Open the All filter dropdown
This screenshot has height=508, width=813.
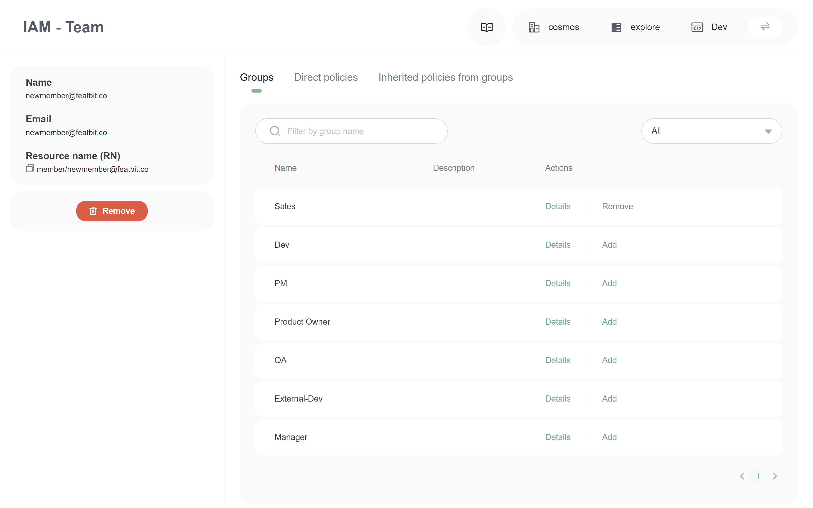(x=711, y=131)
